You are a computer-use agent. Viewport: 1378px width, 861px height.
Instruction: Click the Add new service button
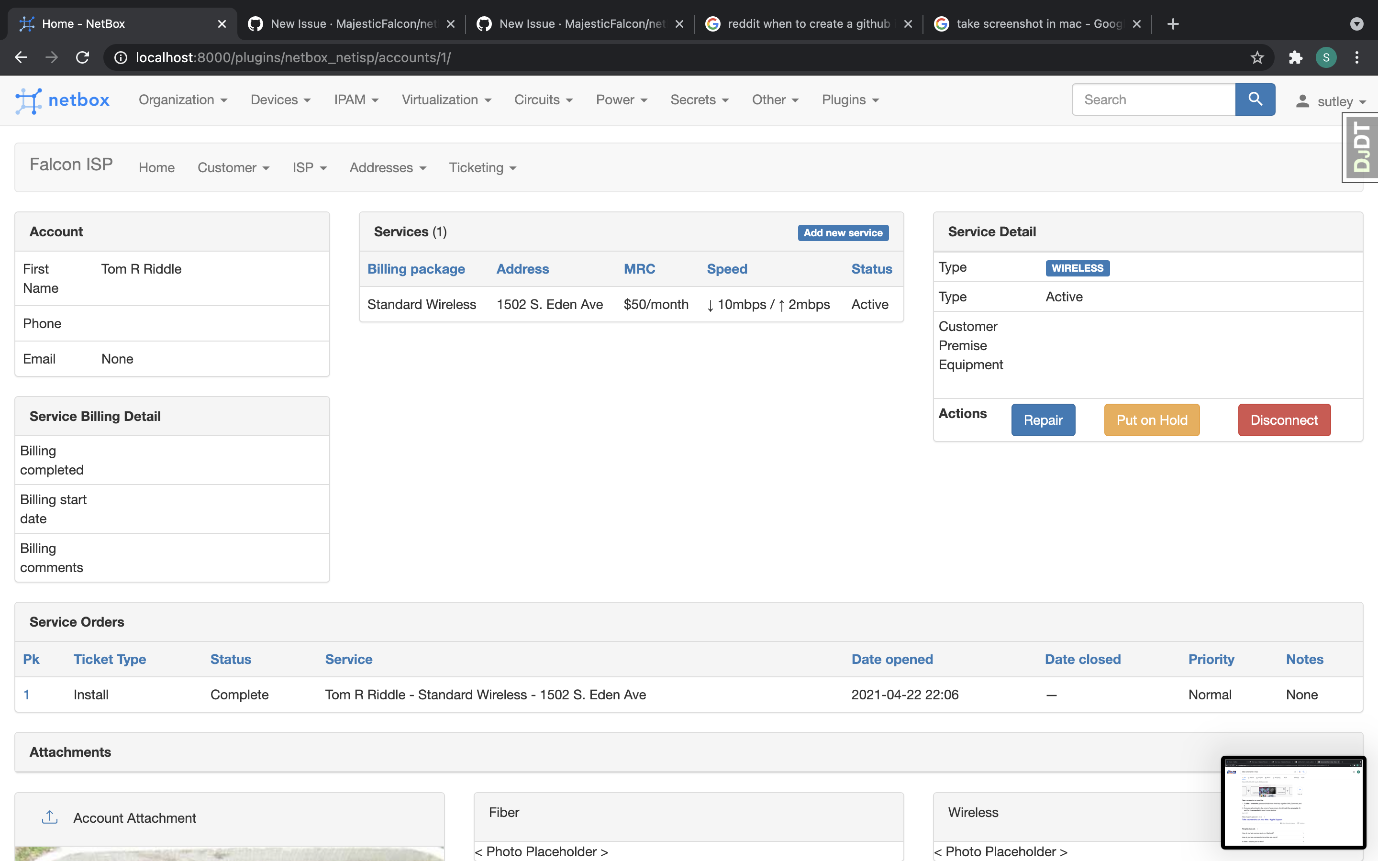tap(843, 232)
